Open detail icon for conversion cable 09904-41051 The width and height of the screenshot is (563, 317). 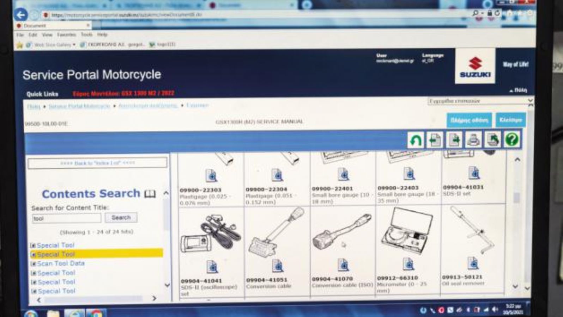[x=278, y=266]
